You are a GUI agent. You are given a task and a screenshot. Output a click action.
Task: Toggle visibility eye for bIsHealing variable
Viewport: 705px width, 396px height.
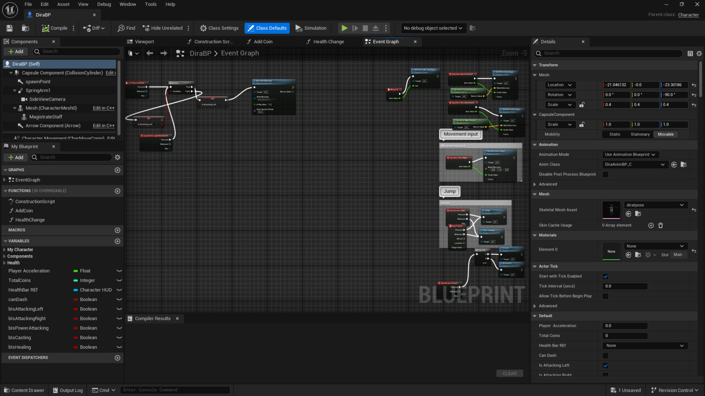[x=119, y=347]
